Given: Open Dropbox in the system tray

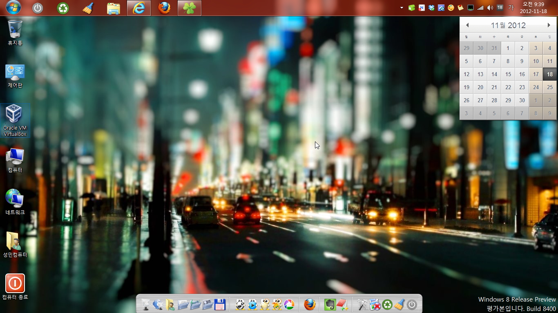Looking at the screenshot, I should pyautogui.click(x=431, y=8).
